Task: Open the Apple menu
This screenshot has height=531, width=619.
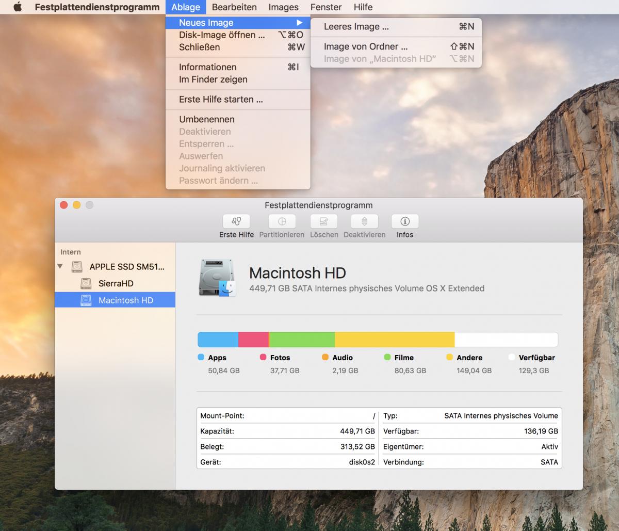Action: pos(18,7)
